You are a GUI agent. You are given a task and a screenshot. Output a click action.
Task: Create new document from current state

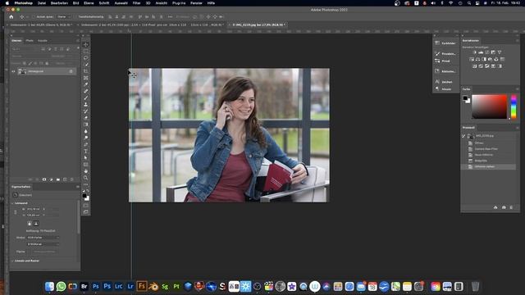coord(495,207)
